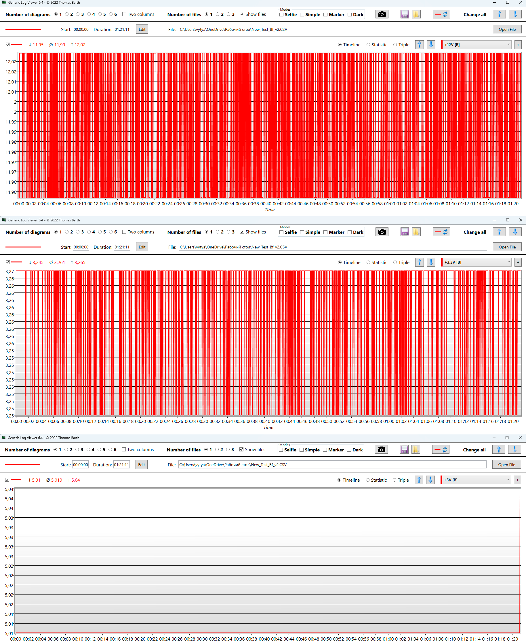Open the +12V [B] channel dropdown
This screenshot has width=526, height=642.
(x=477, y=45)
